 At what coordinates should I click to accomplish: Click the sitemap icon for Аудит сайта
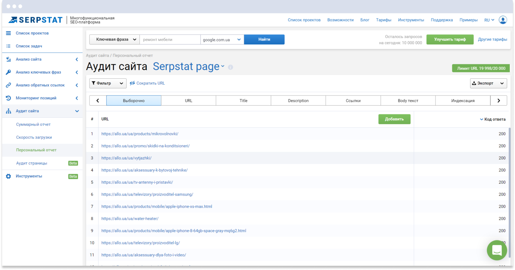[9, 111]
